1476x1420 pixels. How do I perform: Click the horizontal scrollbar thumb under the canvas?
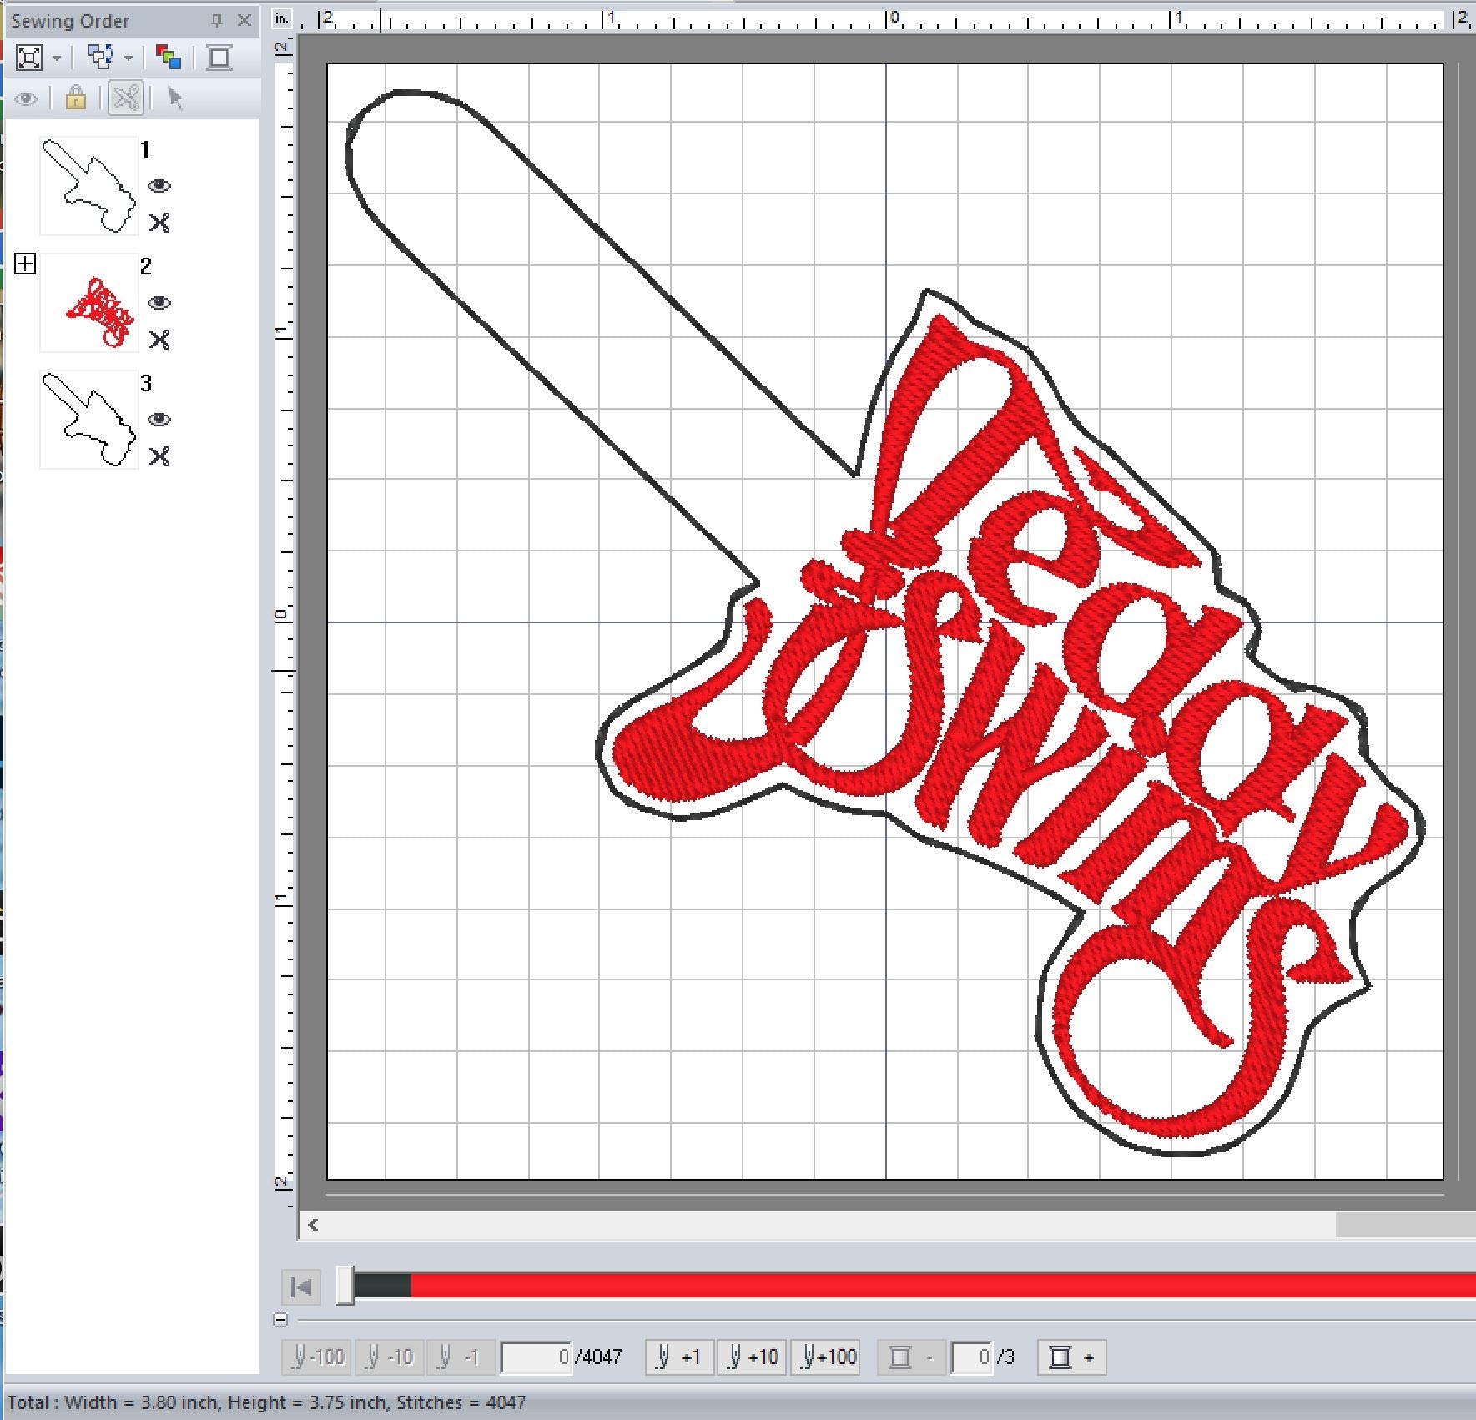pos(1405,1225)
